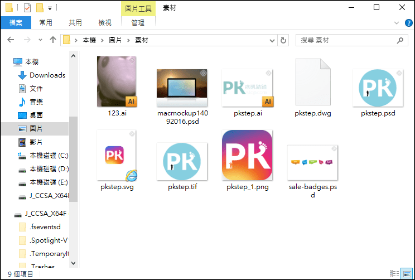Click 本機 in the address breadcrumb
Image resolution: width=415 pixels, height=280 pixels.
pyautogui.click(x=89, y=40)
